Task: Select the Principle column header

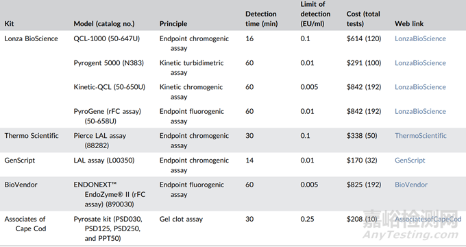Action: [173, 24]
